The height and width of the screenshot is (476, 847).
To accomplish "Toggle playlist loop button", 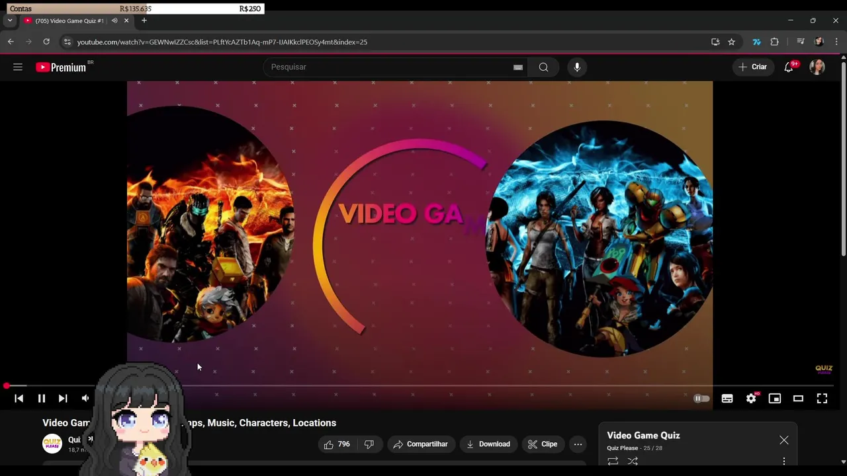I will tap(613, 461).
